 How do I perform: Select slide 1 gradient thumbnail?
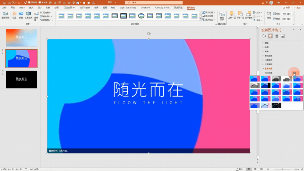coord(21,38)
